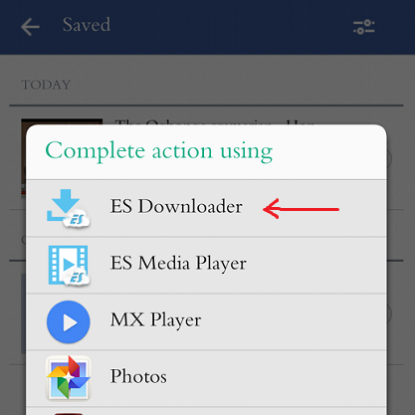Tap the ES Media Player filmstrip icon
418x415 pixels.
pyautogui.click(x=69, y=266)
